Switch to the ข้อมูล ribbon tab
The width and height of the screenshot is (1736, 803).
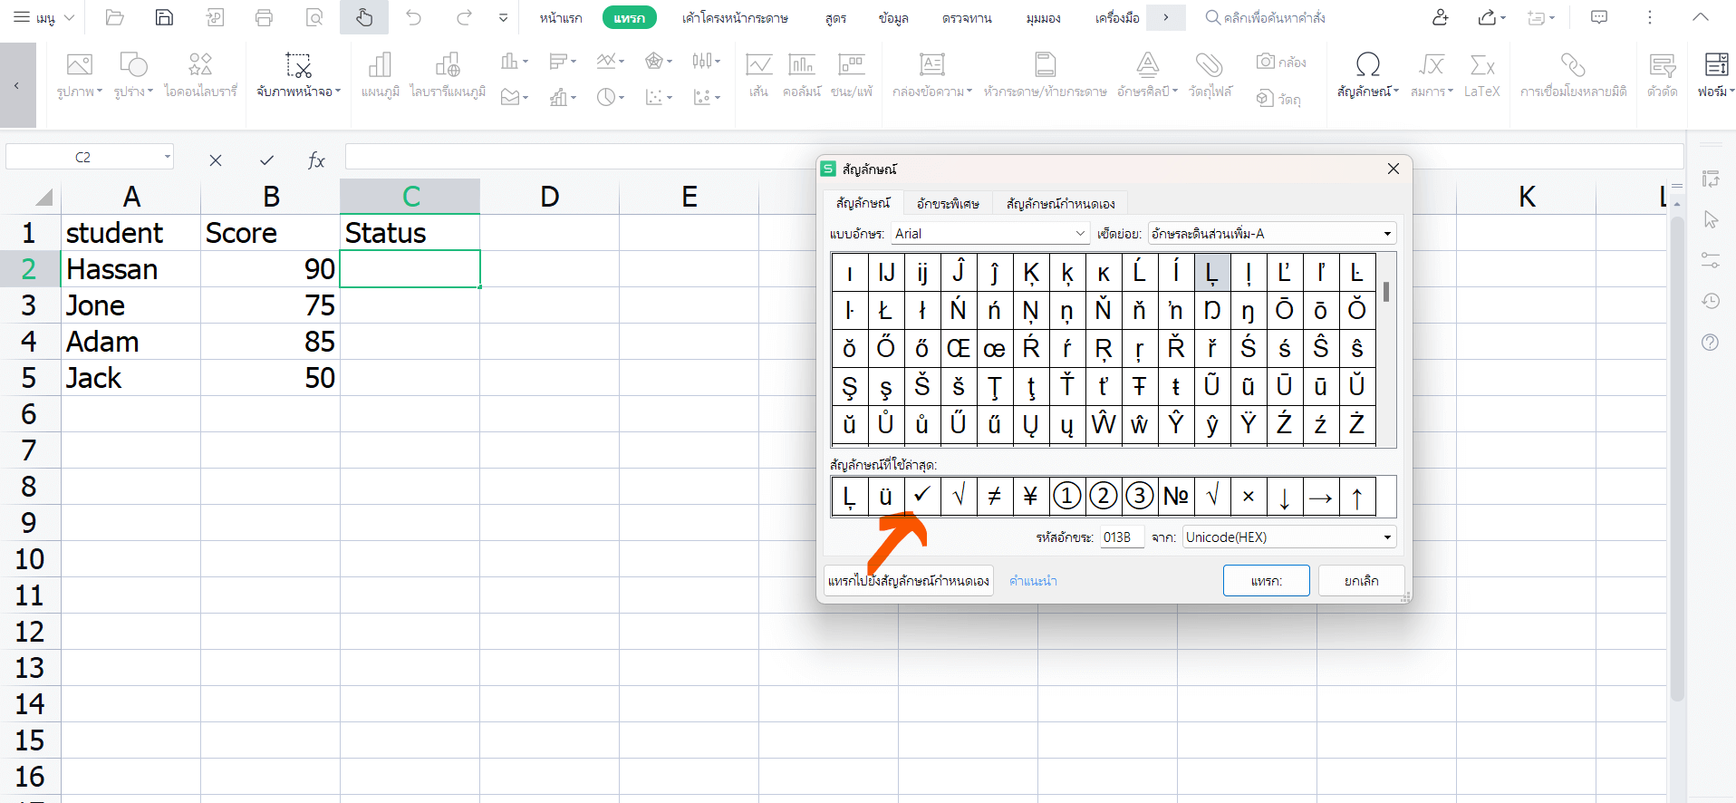(893, 18)
